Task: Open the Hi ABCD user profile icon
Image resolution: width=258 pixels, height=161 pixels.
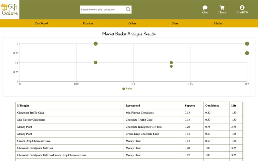Action: point(242,8)
